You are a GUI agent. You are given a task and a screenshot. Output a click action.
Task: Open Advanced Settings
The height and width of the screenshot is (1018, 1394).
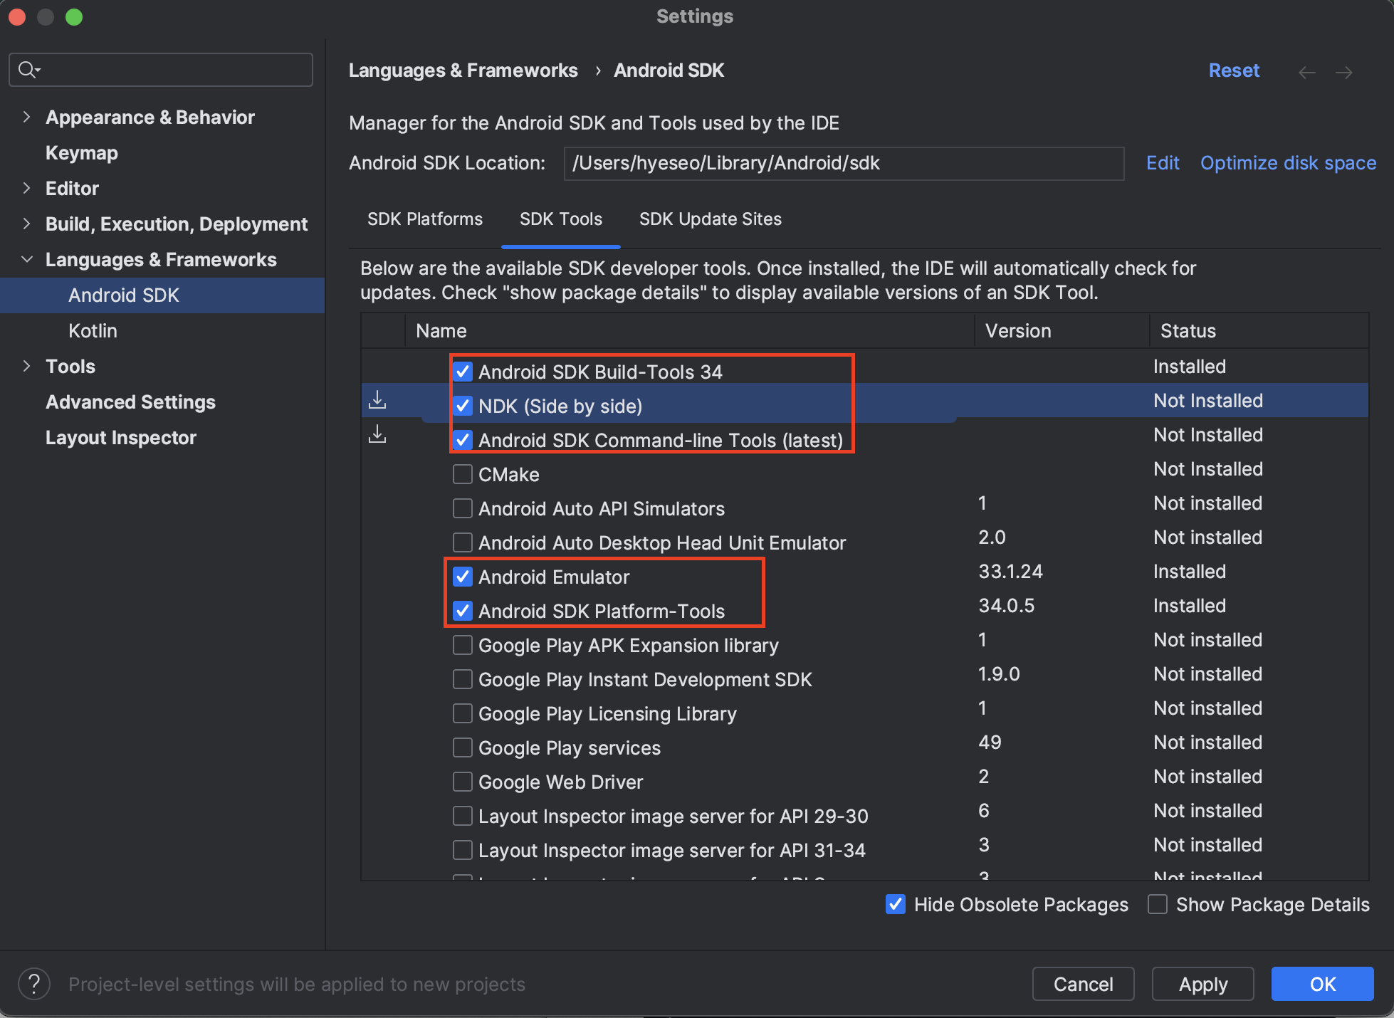(130, 402)
